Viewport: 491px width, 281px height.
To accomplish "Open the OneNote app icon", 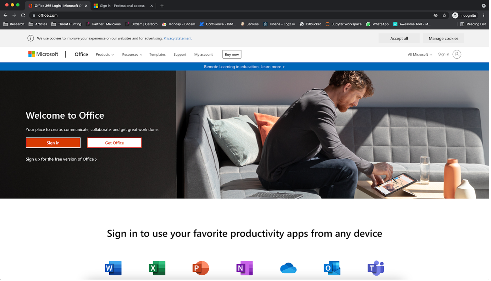I will [245, 269].
